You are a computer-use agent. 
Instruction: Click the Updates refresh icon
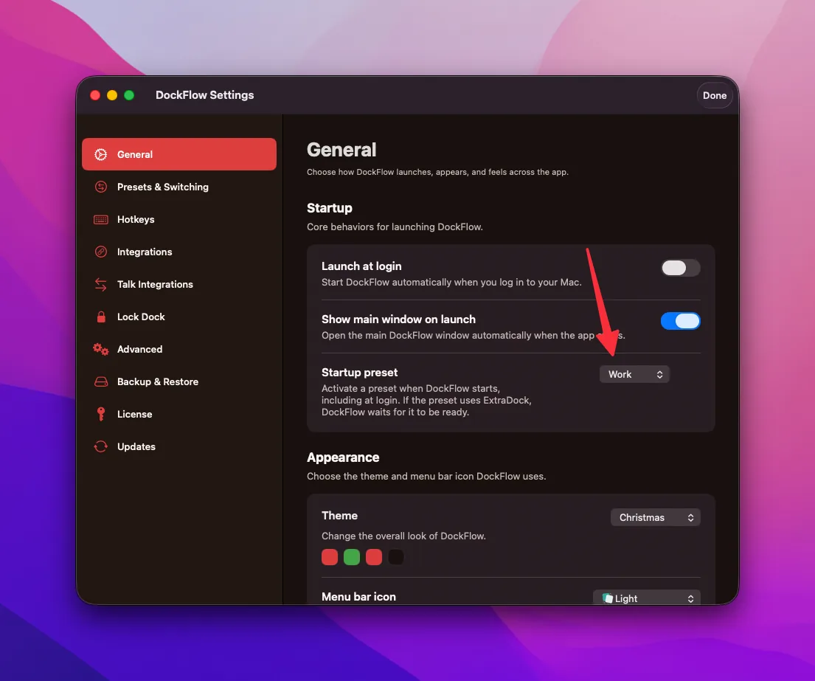pyautogui.click(x=101, y=446)
